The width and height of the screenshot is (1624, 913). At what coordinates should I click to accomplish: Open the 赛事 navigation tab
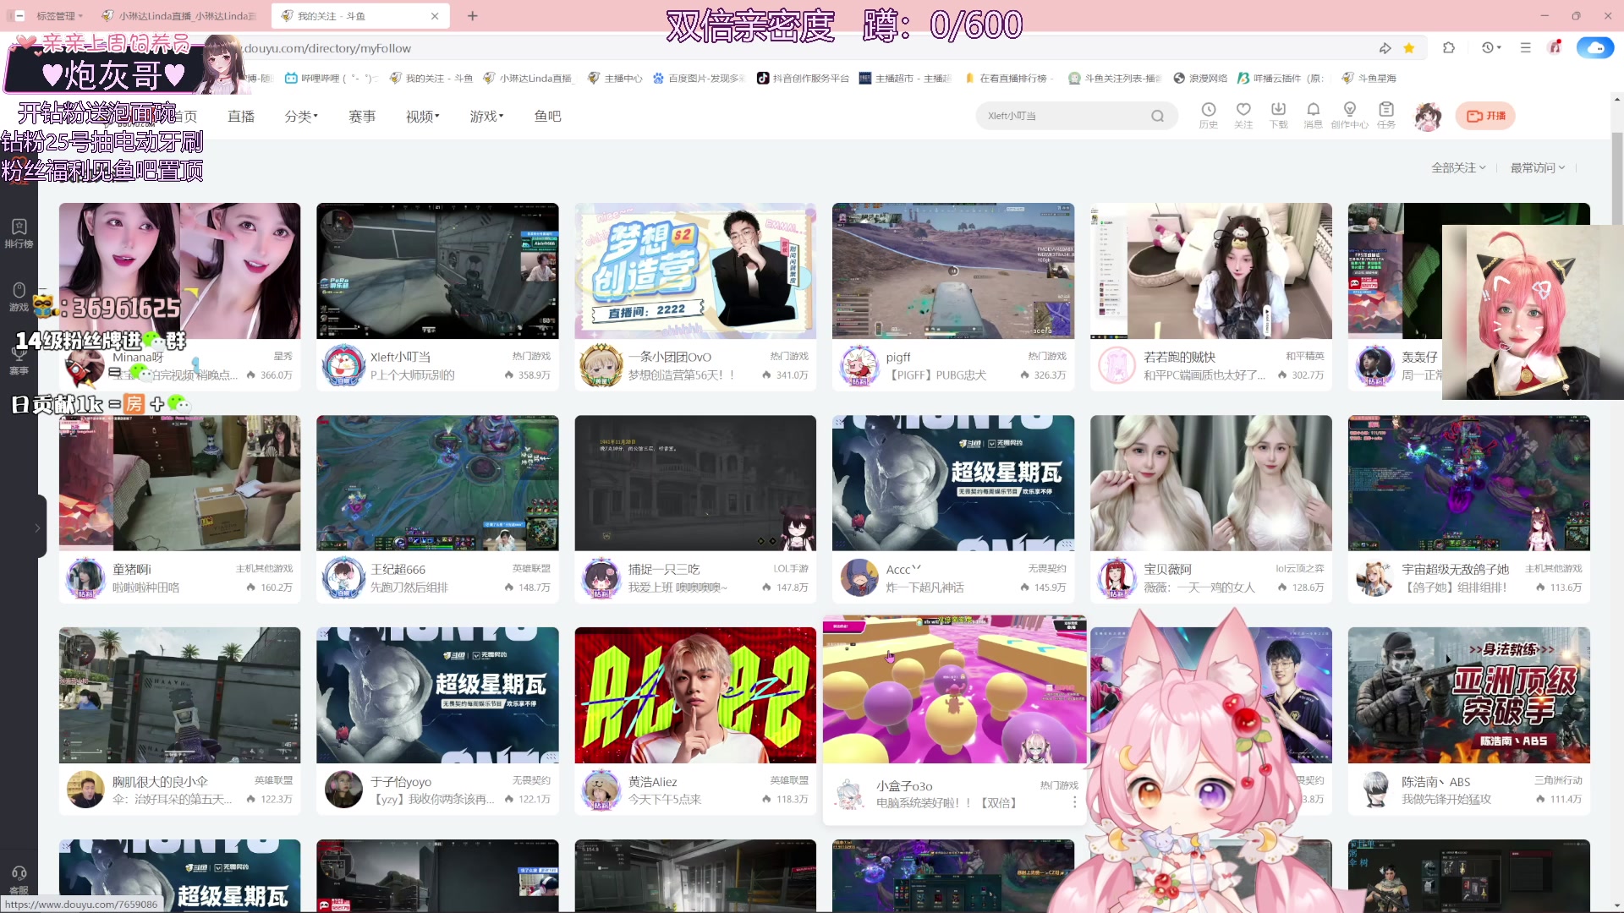click(x=362, y=116)
